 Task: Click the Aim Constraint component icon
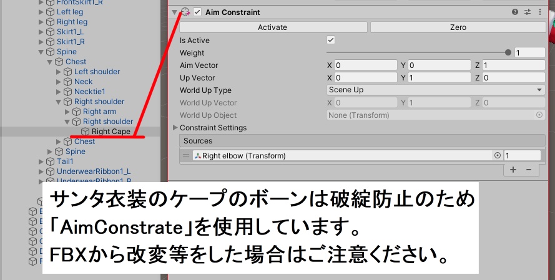(185, 12)
